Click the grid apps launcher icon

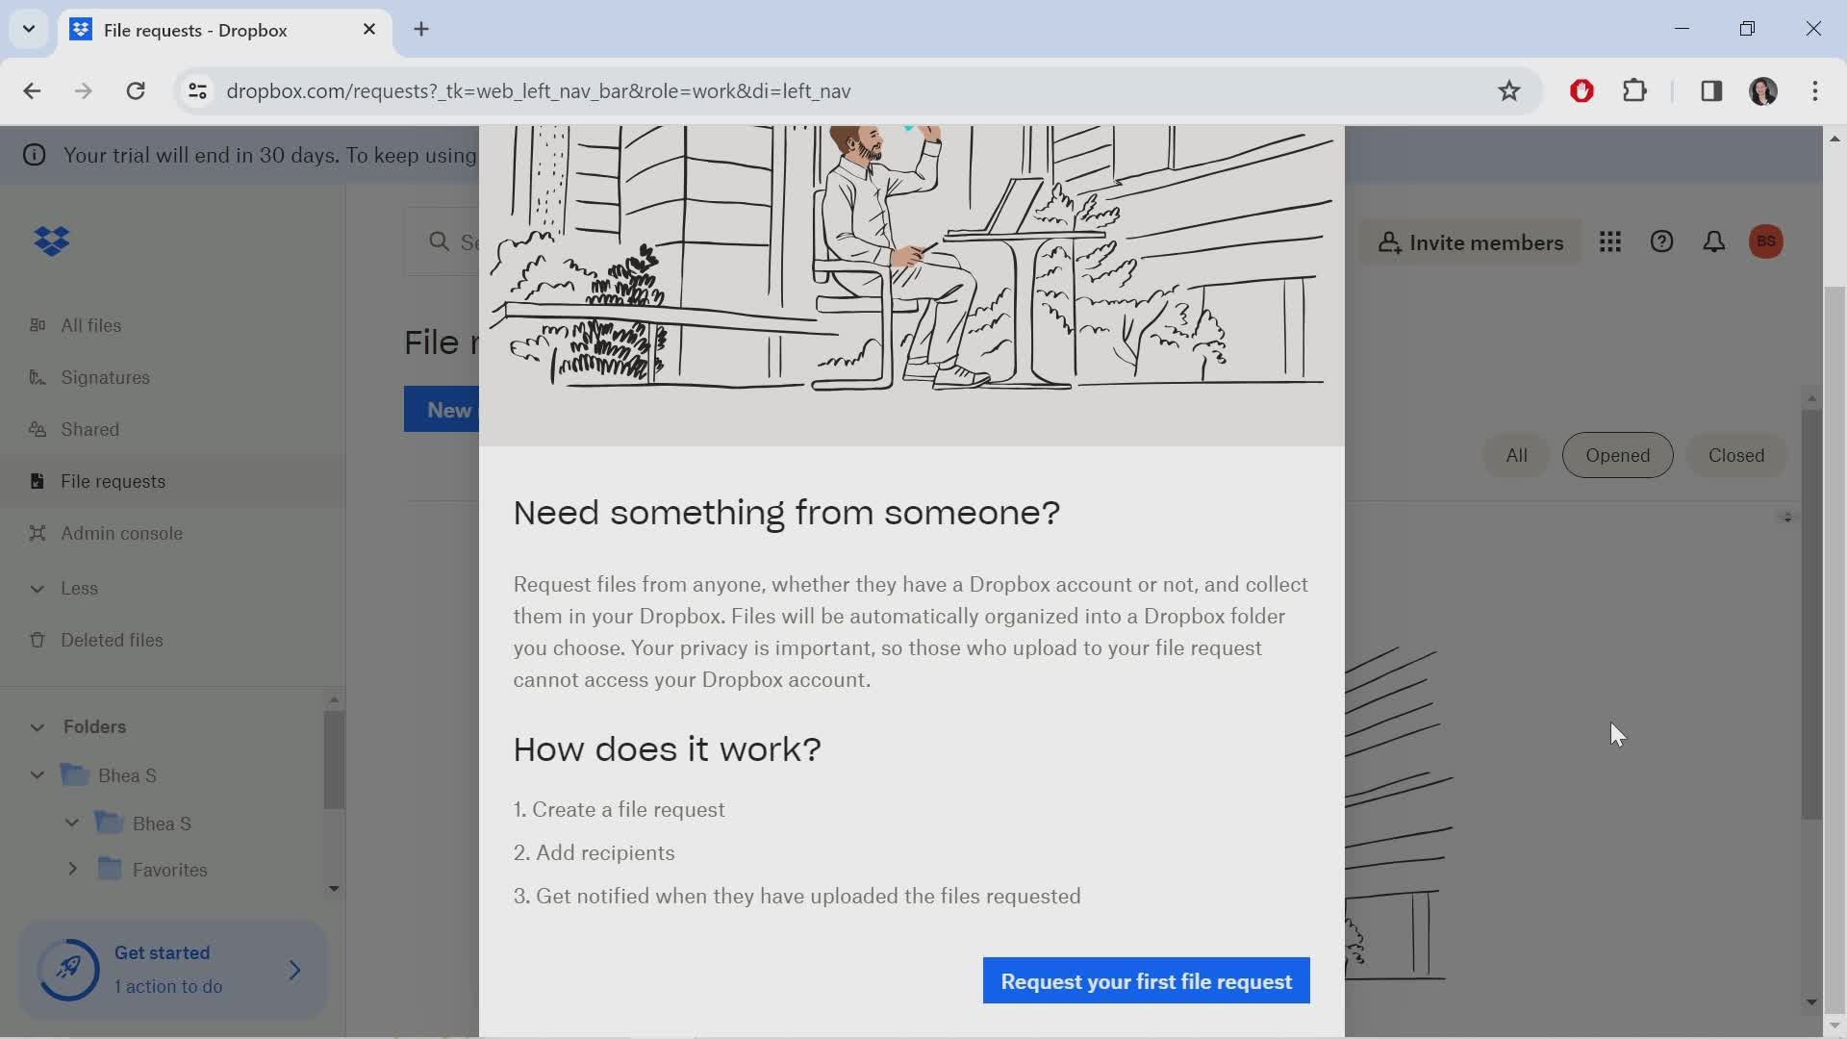tap(1608, 241)
